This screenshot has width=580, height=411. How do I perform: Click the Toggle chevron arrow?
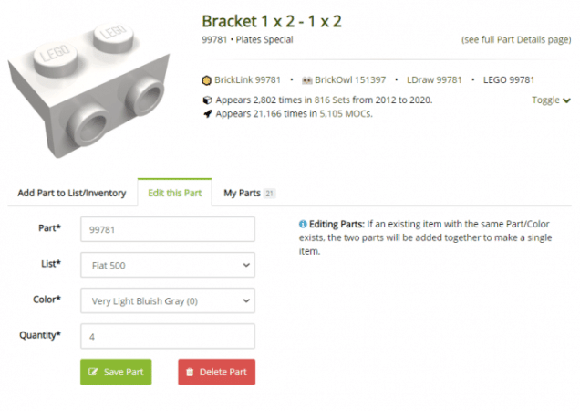tap(566, 100)
